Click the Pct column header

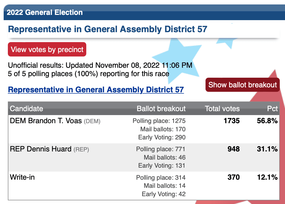[x=272, y=109]
